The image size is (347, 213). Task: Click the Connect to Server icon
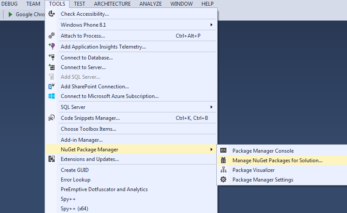[x=52, y=67]
